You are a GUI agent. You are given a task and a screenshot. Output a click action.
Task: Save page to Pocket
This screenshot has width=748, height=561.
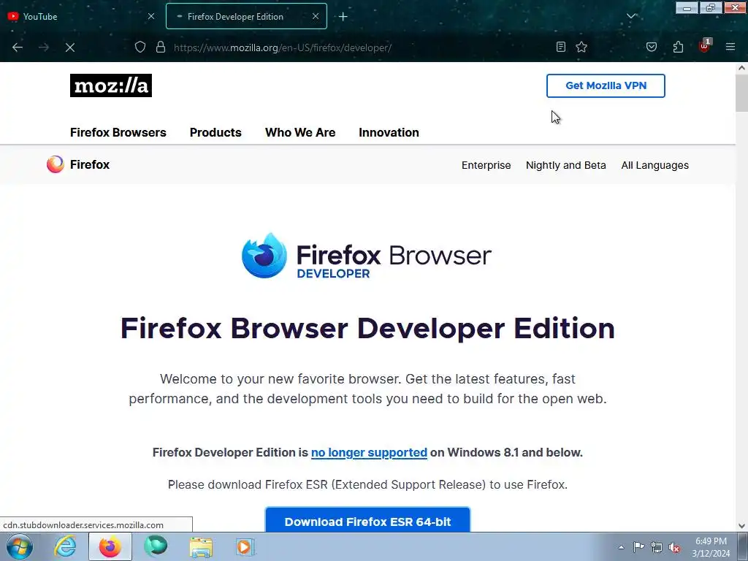pyautogui.click(x=652, y=47)
